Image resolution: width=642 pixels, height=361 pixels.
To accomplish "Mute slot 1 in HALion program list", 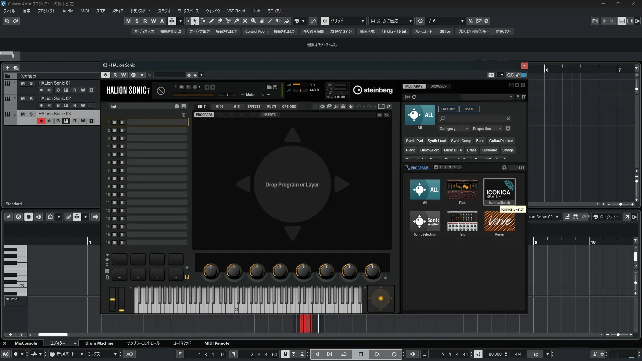I will pos(114,122).
